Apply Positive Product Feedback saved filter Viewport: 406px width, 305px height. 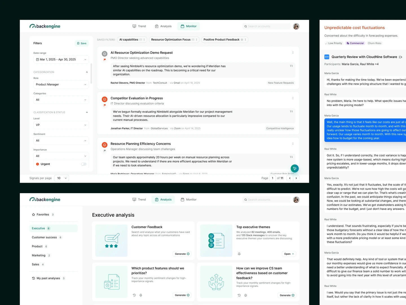(221, 40)
